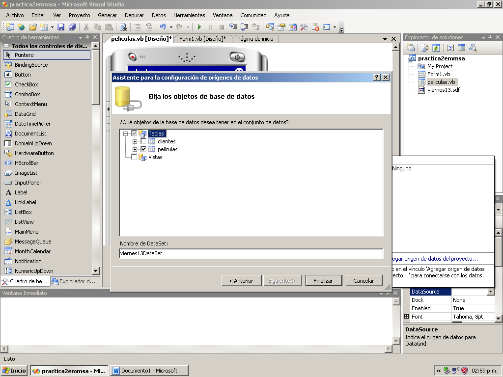Open the Depurar menu
The height and width of the screenshot is (377, 503).
(134, 15)
